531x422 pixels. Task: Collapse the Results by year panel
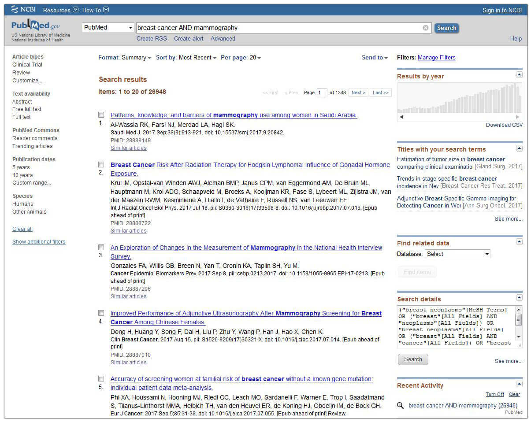[x=519, y=75]
